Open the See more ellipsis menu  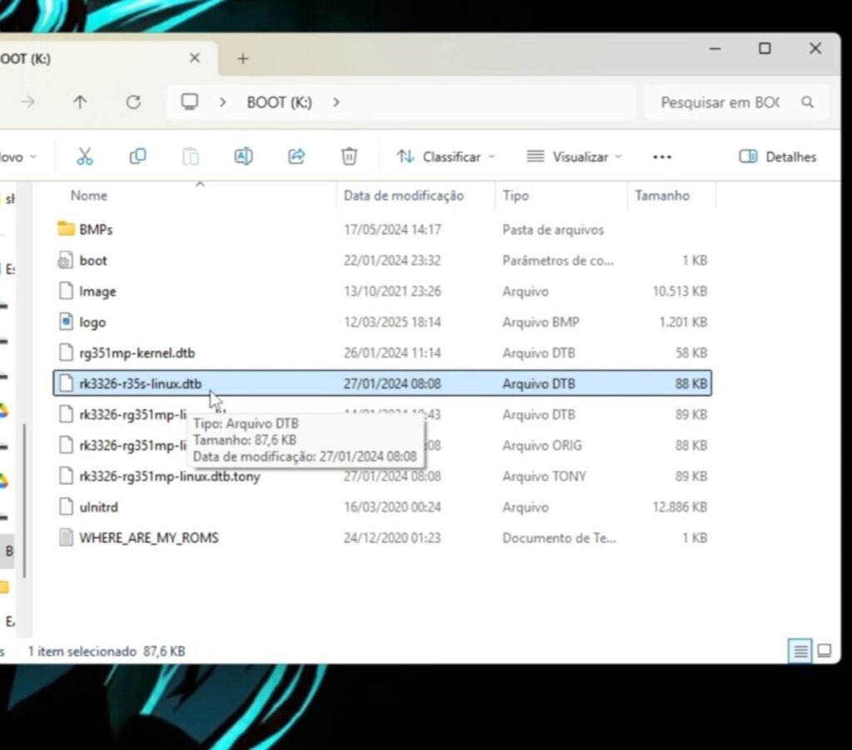pos(661,157)
